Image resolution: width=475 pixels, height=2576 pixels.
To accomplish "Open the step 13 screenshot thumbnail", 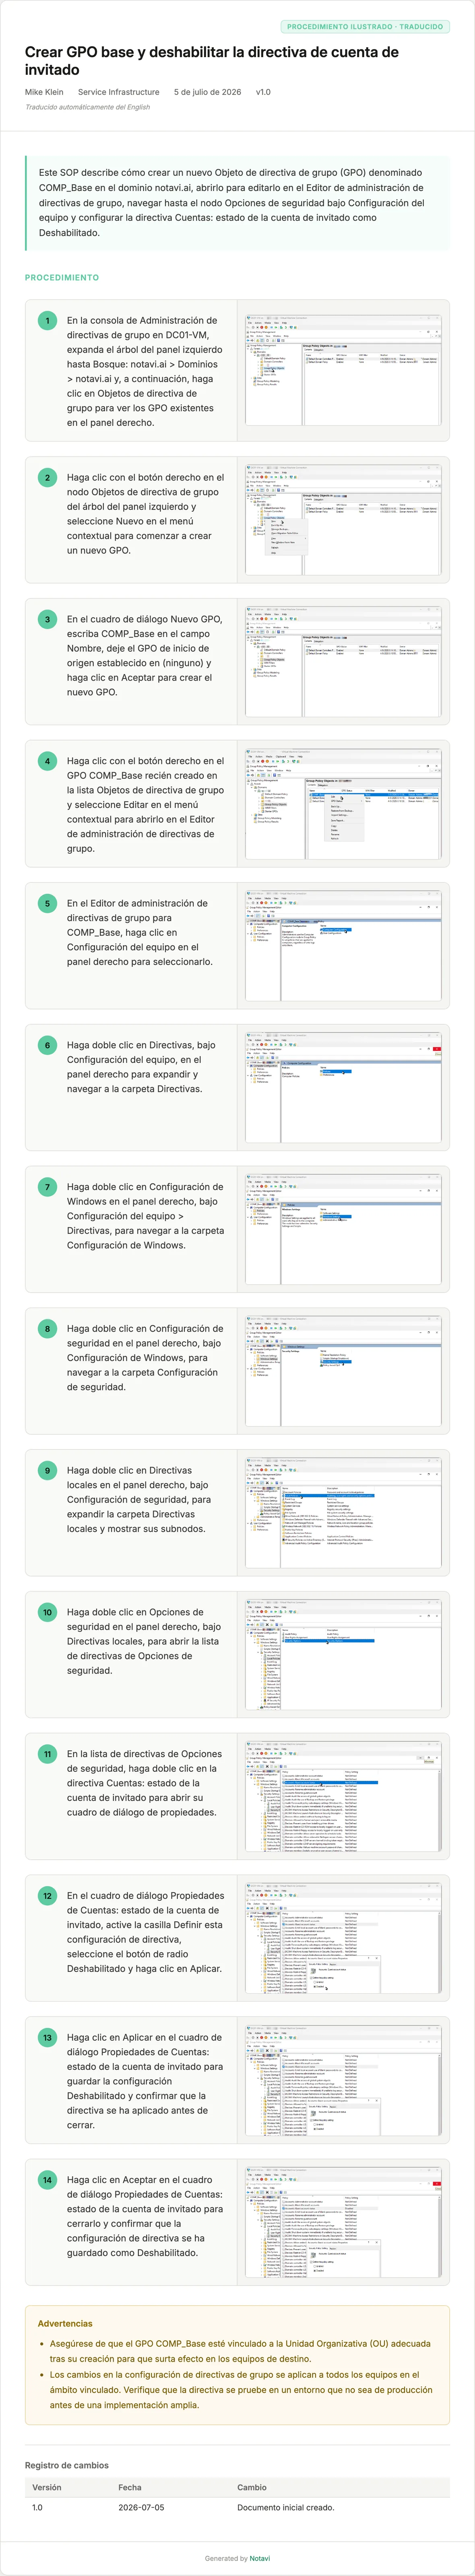I will [x=343, y=2080].
